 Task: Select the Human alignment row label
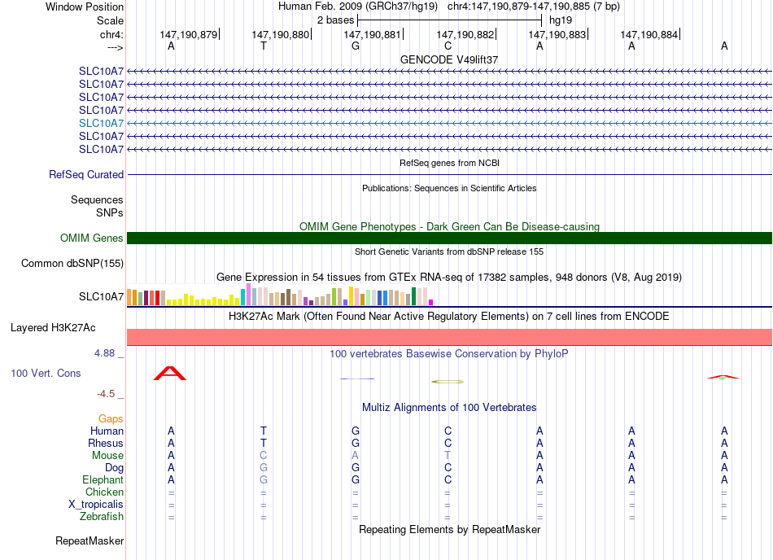[x=107, y=431]
